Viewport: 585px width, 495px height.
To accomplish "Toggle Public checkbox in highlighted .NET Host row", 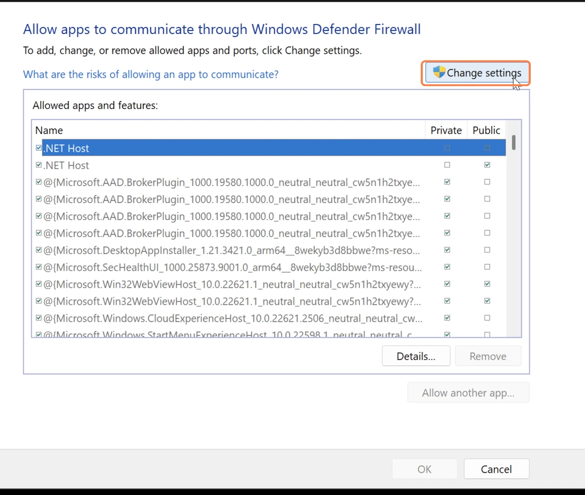I will tap(487, 148).
